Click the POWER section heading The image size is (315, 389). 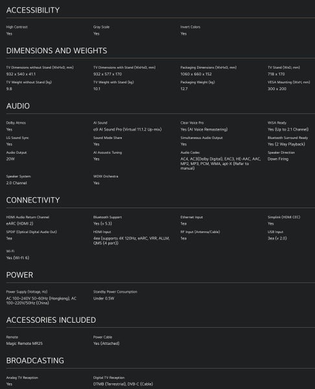click(x=19, y=275)
